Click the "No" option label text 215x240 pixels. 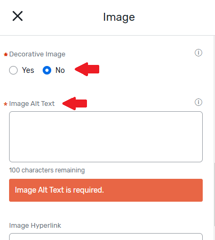click(60, 70)
